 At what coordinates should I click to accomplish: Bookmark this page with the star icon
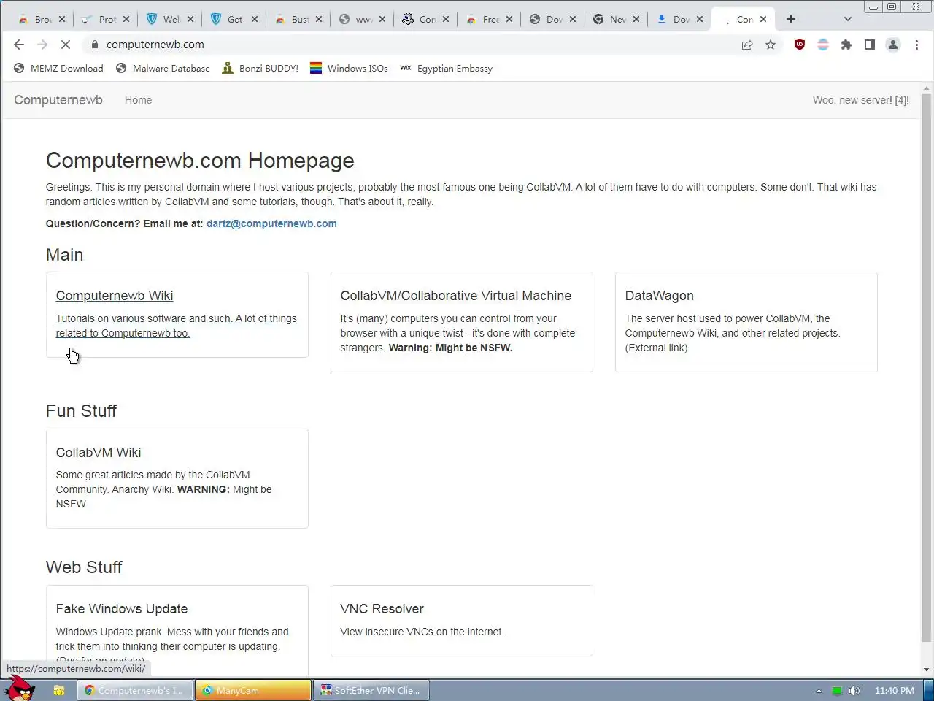pos(771,45)
